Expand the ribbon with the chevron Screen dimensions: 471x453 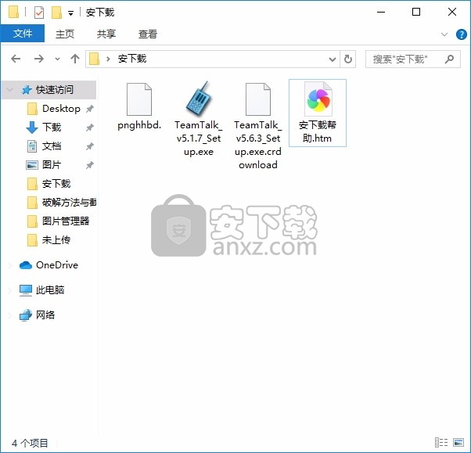[444, 34]
